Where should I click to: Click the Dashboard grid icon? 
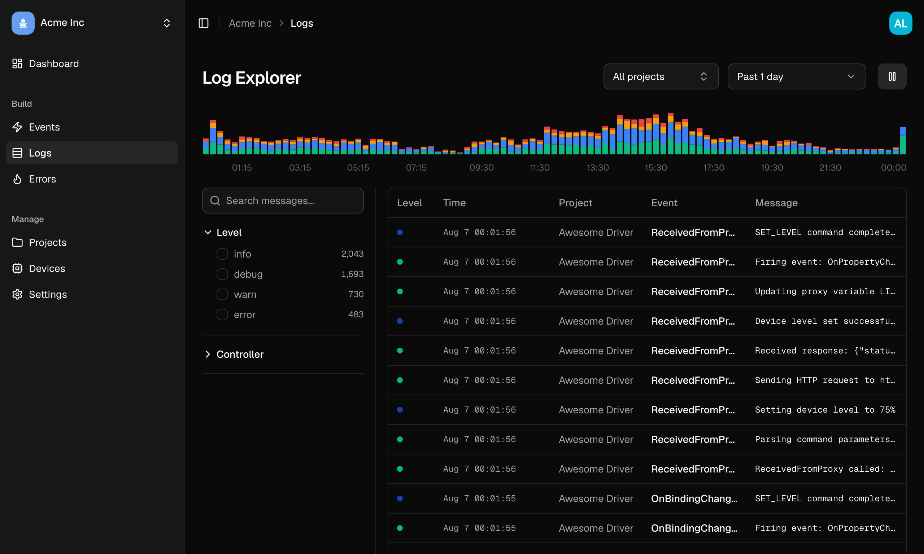[17, 63]
